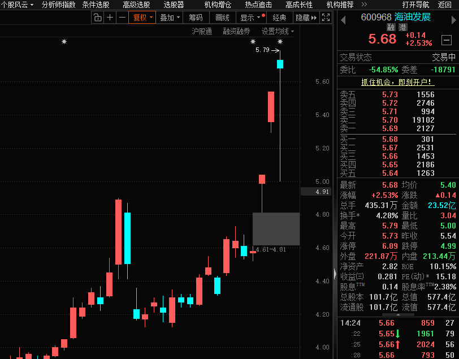Open the 复权 dropdown
The height and width of the screenshot is (359, 459).
point(142,18)
